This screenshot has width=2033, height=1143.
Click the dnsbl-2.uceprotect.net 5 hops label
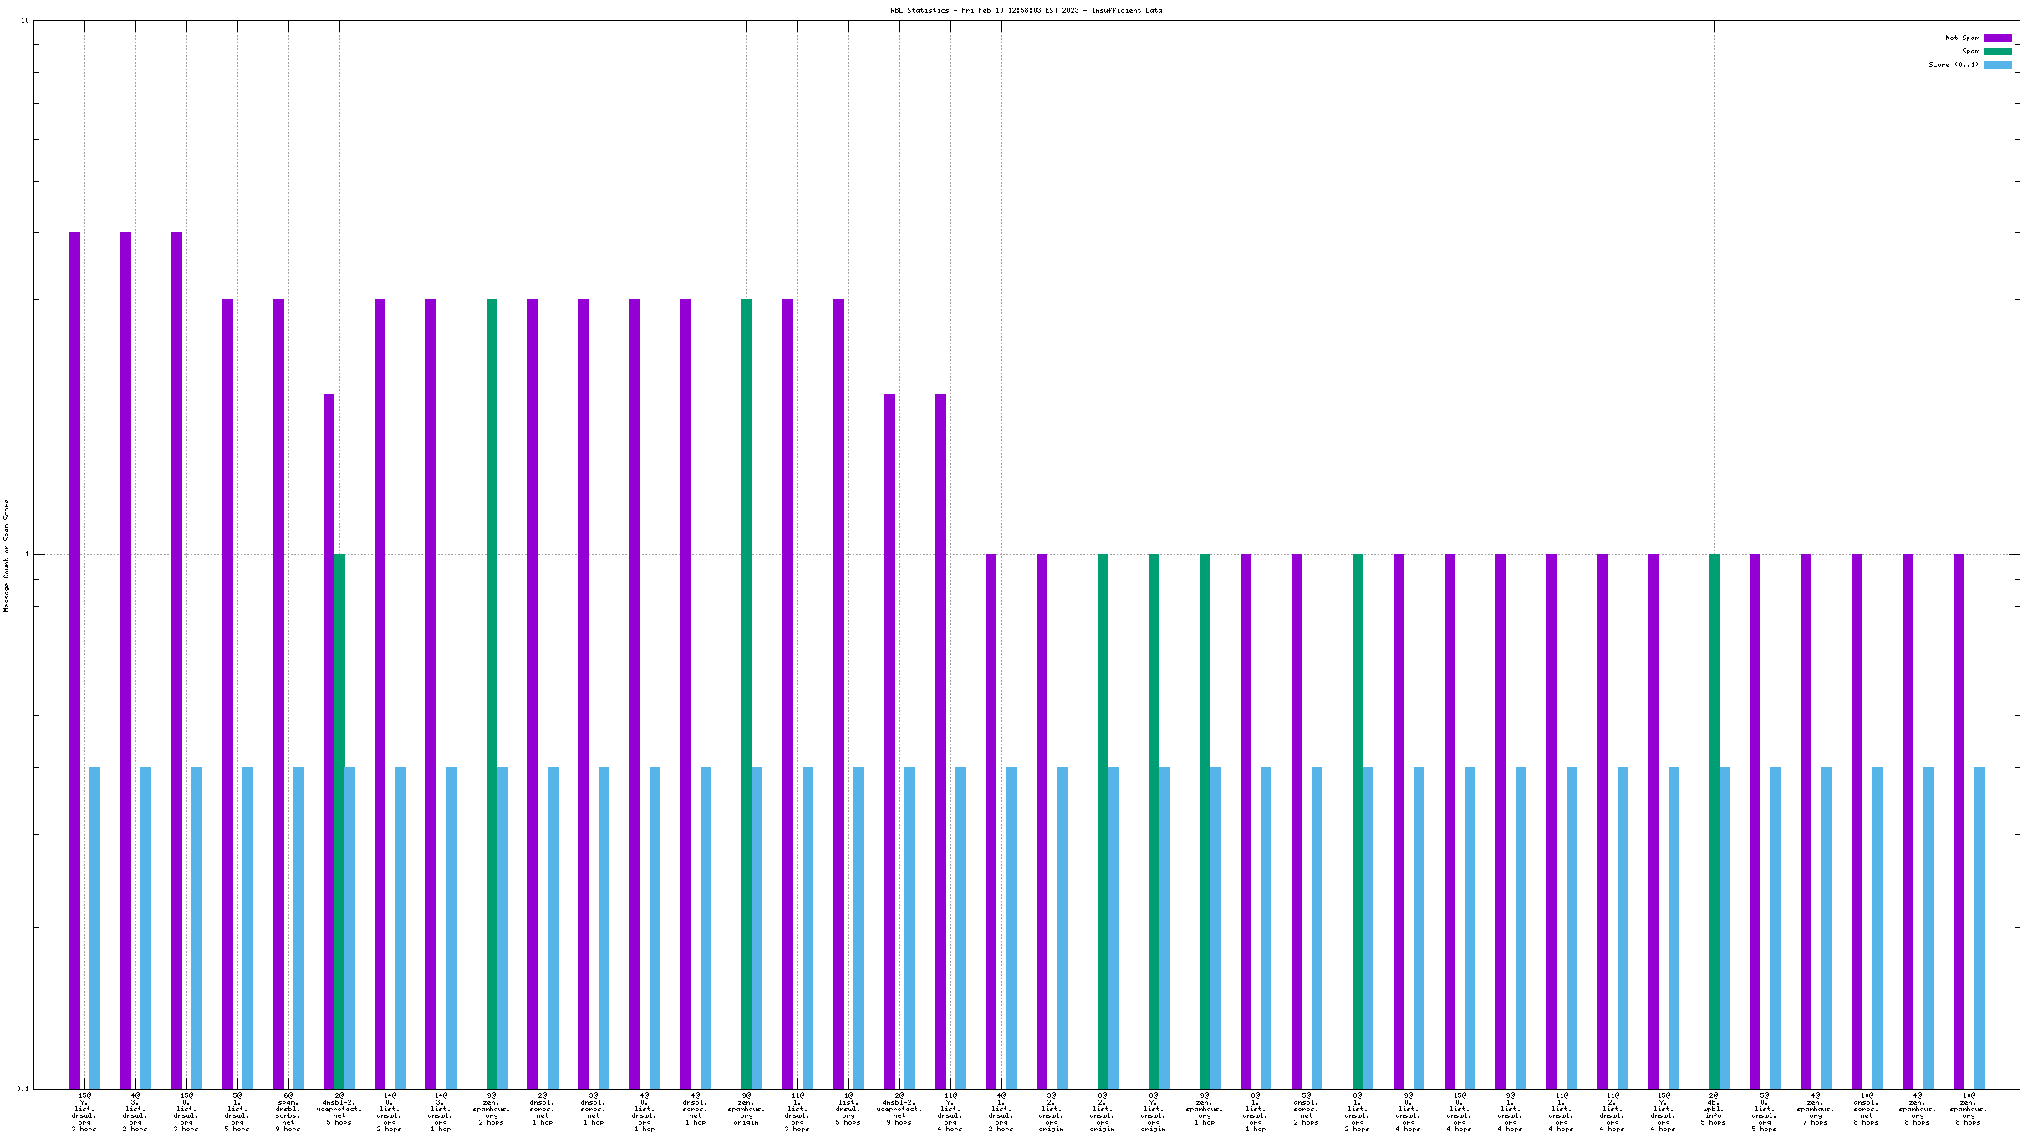click(x=339, y=1108)
